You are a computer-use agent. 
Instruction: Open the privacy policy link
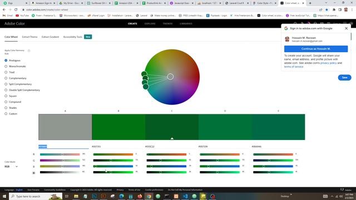[x=328, y=63]
